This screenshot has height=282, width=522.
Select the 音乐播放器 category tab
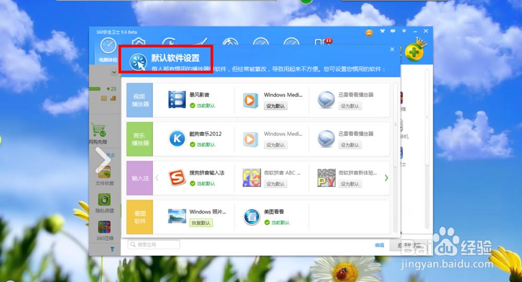[139, 139]
